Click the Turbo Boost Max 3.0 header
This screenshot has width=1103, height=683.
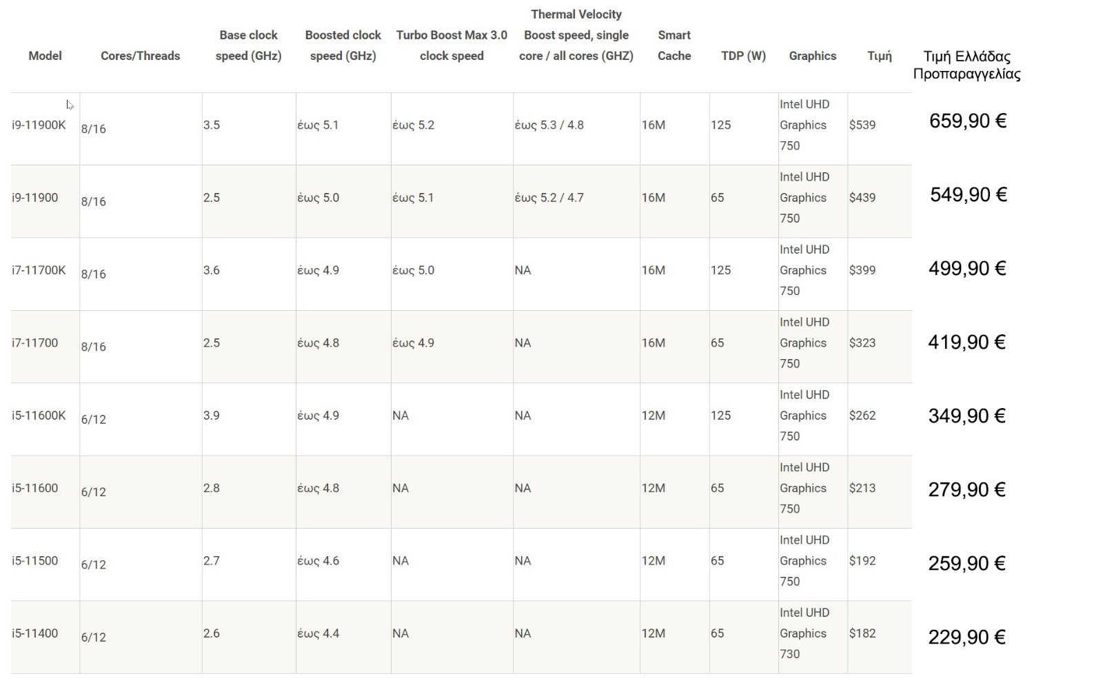click(452, 45)
